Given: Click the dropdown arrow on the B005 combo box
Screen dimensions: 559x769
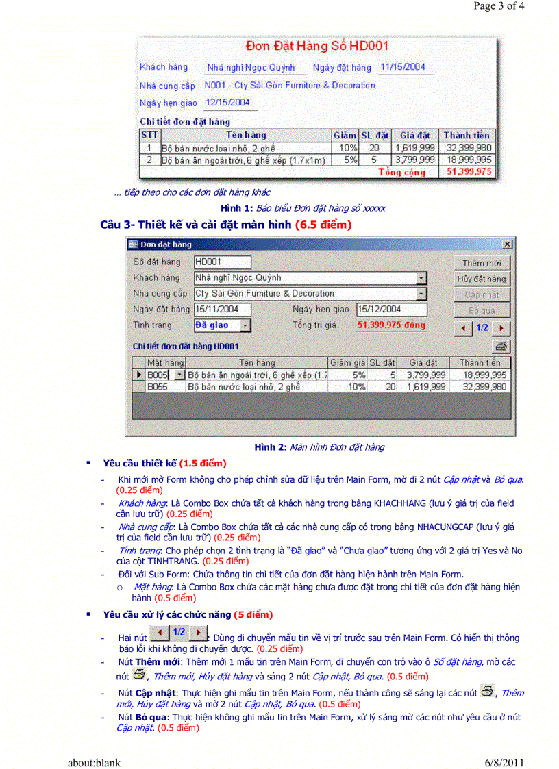Looking at the screenshot, I should 178,375.
